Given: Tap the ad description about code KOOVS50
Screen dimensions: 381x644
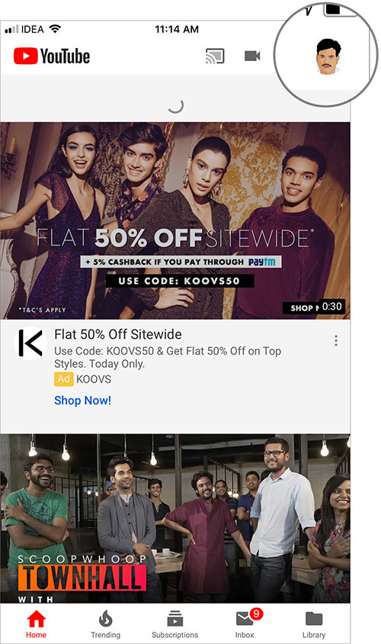Looking at the screenshot, I should [x=168, y=357].
